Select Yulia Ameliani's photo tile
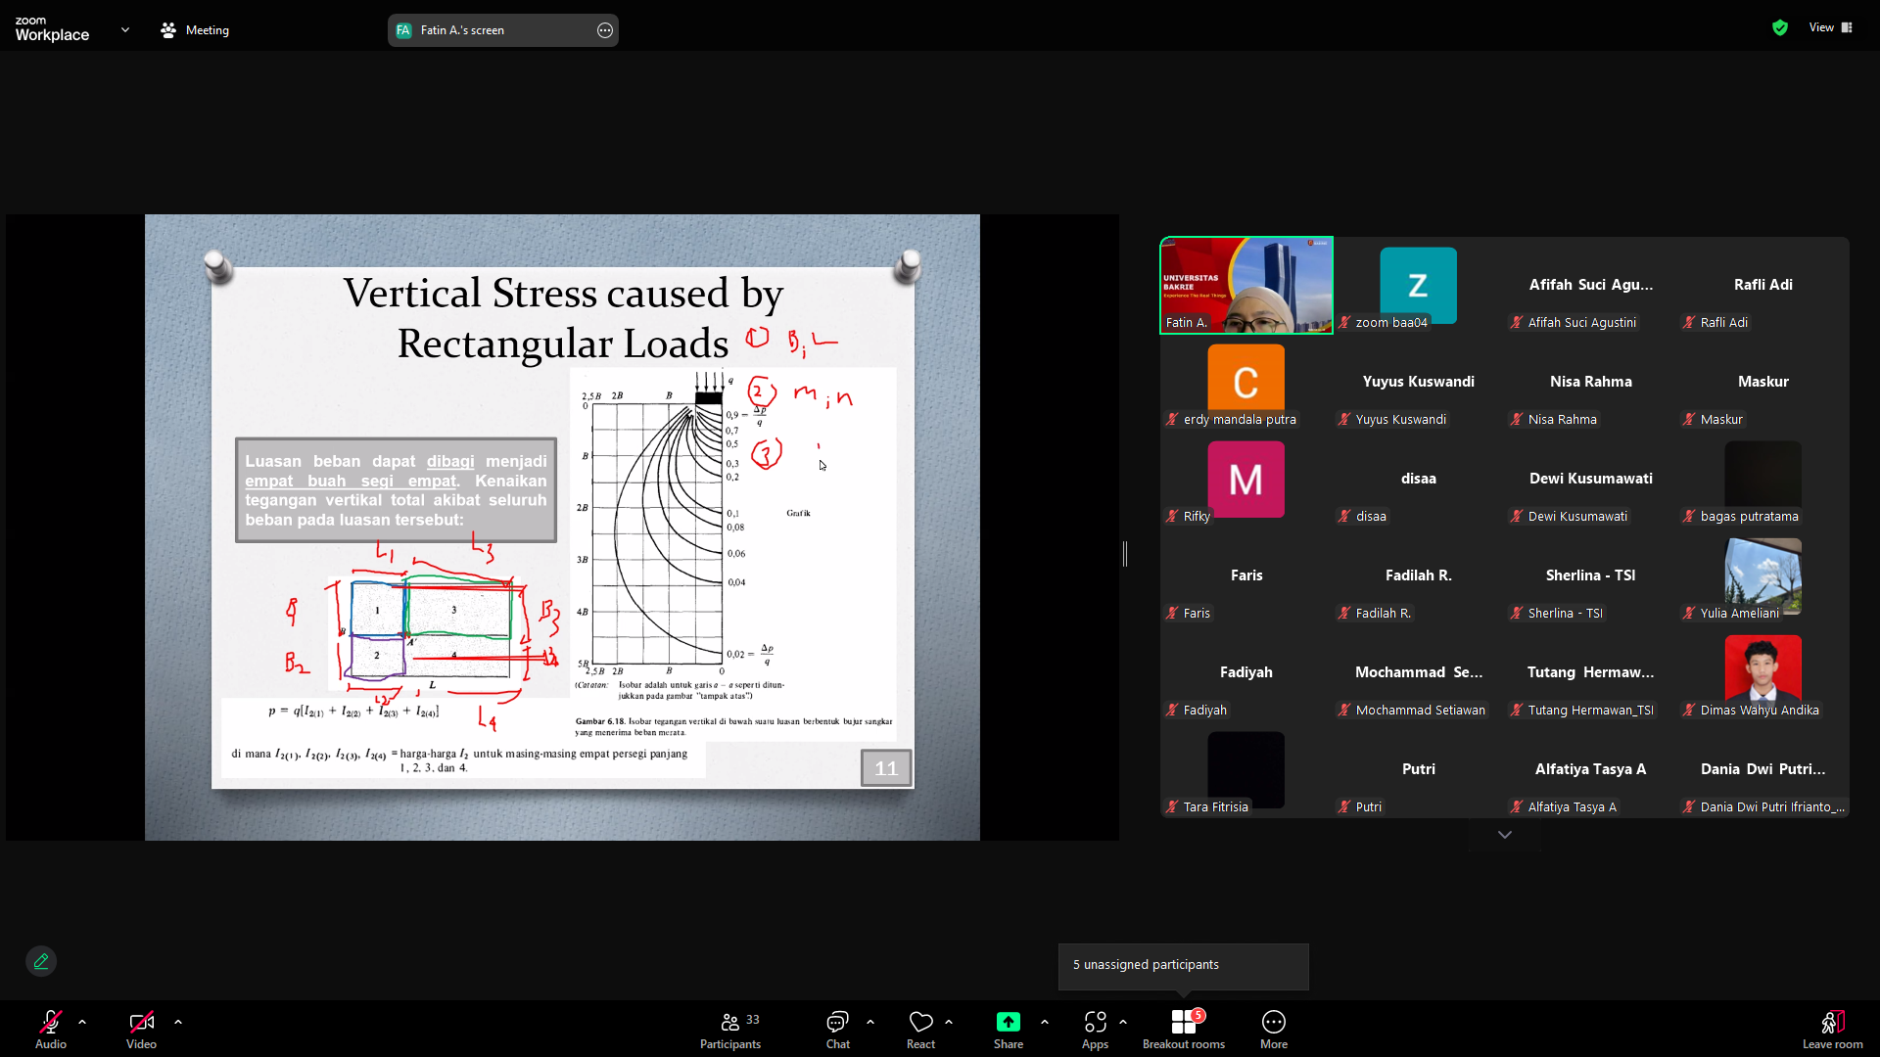This screenshot has height=1057, width=1880. [x=1763, y=575]
